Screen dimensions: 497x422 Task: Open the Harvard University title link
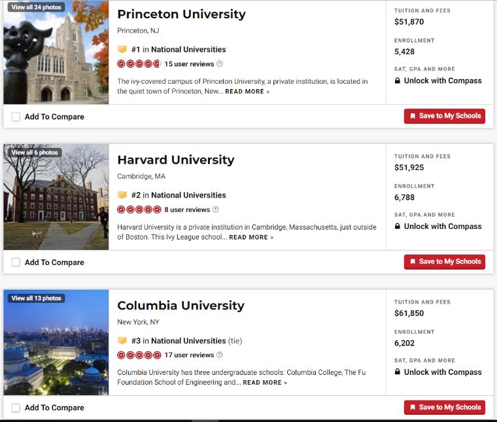(x=176, y=160)
